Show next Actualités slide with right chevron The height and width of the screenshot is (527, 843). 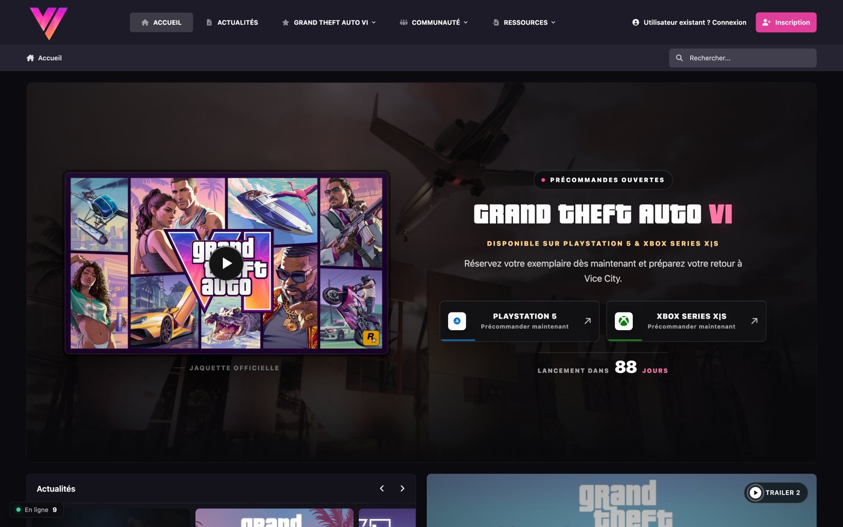coord(402,488)
